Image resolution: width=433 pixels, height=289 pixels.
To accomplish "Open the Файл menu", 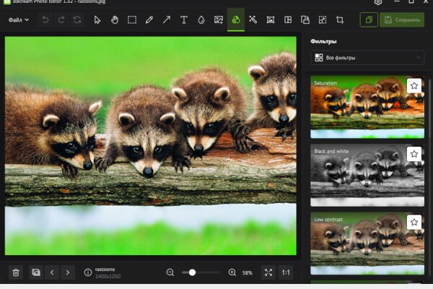I will coord(19,20).
